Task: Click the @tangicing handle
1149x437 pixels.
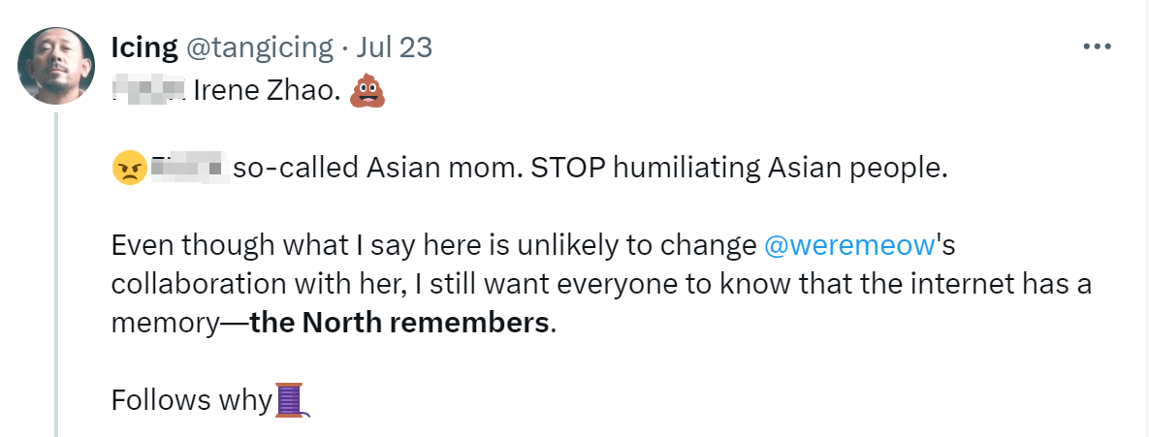Action: pyautogui.click(x=258, y=47)
